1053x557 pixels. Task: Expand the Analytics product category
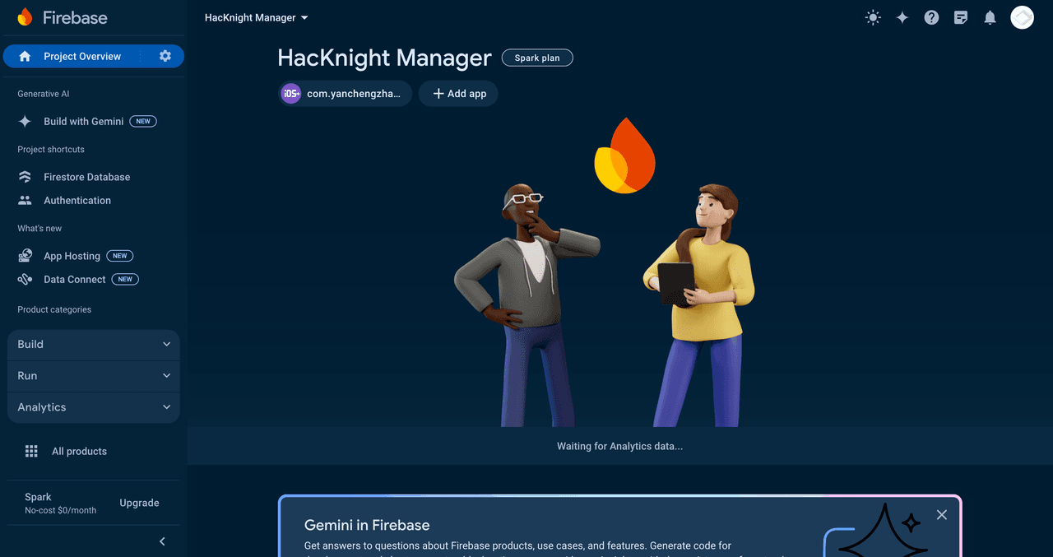click(x=93, y=407)
